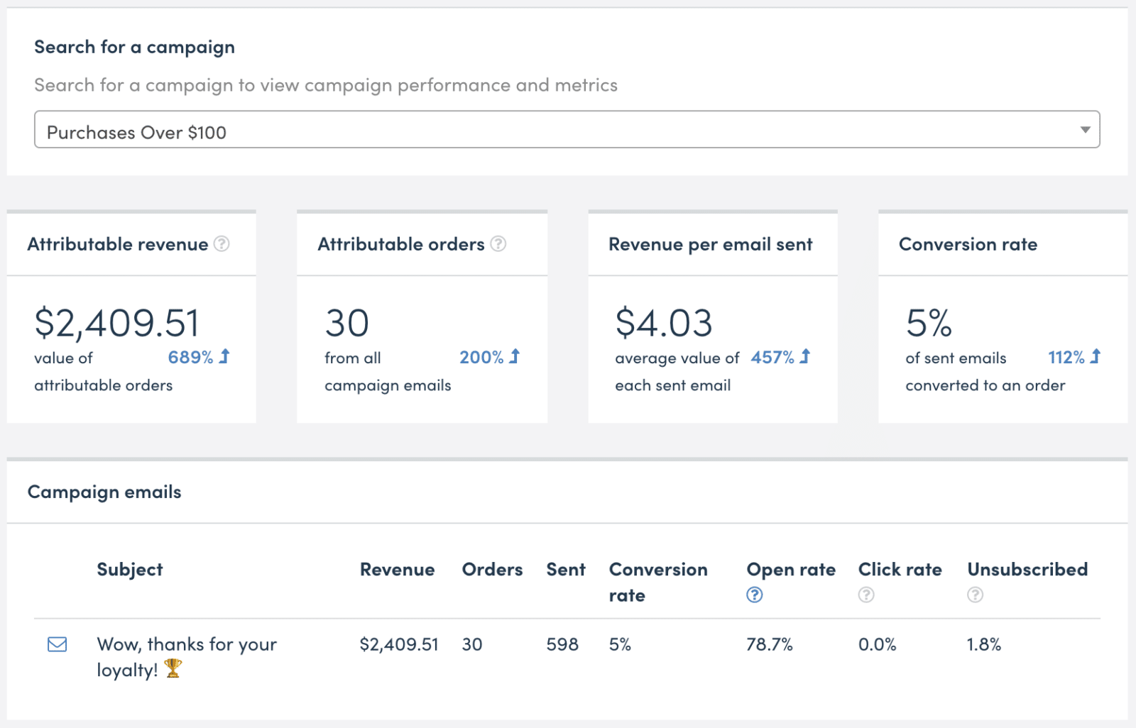The image size is (1136, 728).
Task: Click the 457% trend arrow on Revenue per email
Action: 807,357
